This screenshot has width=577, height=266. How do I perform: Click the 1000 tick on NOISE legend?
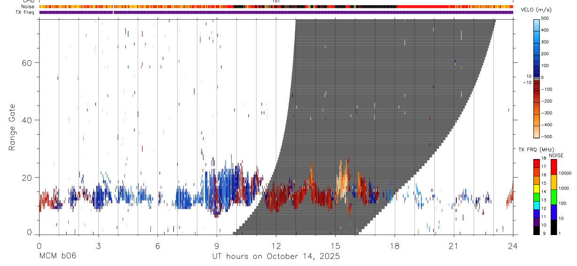(x=563, y=188)
